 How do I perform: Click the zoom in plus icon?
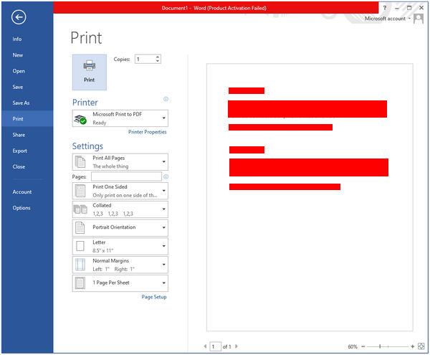coord(411,346)
